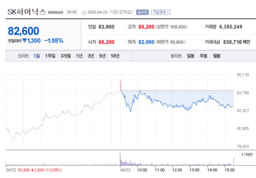This screenshot has width=256, height=178.
Task: Select the 3년 line chart period
Action: [x=91, y=56]
